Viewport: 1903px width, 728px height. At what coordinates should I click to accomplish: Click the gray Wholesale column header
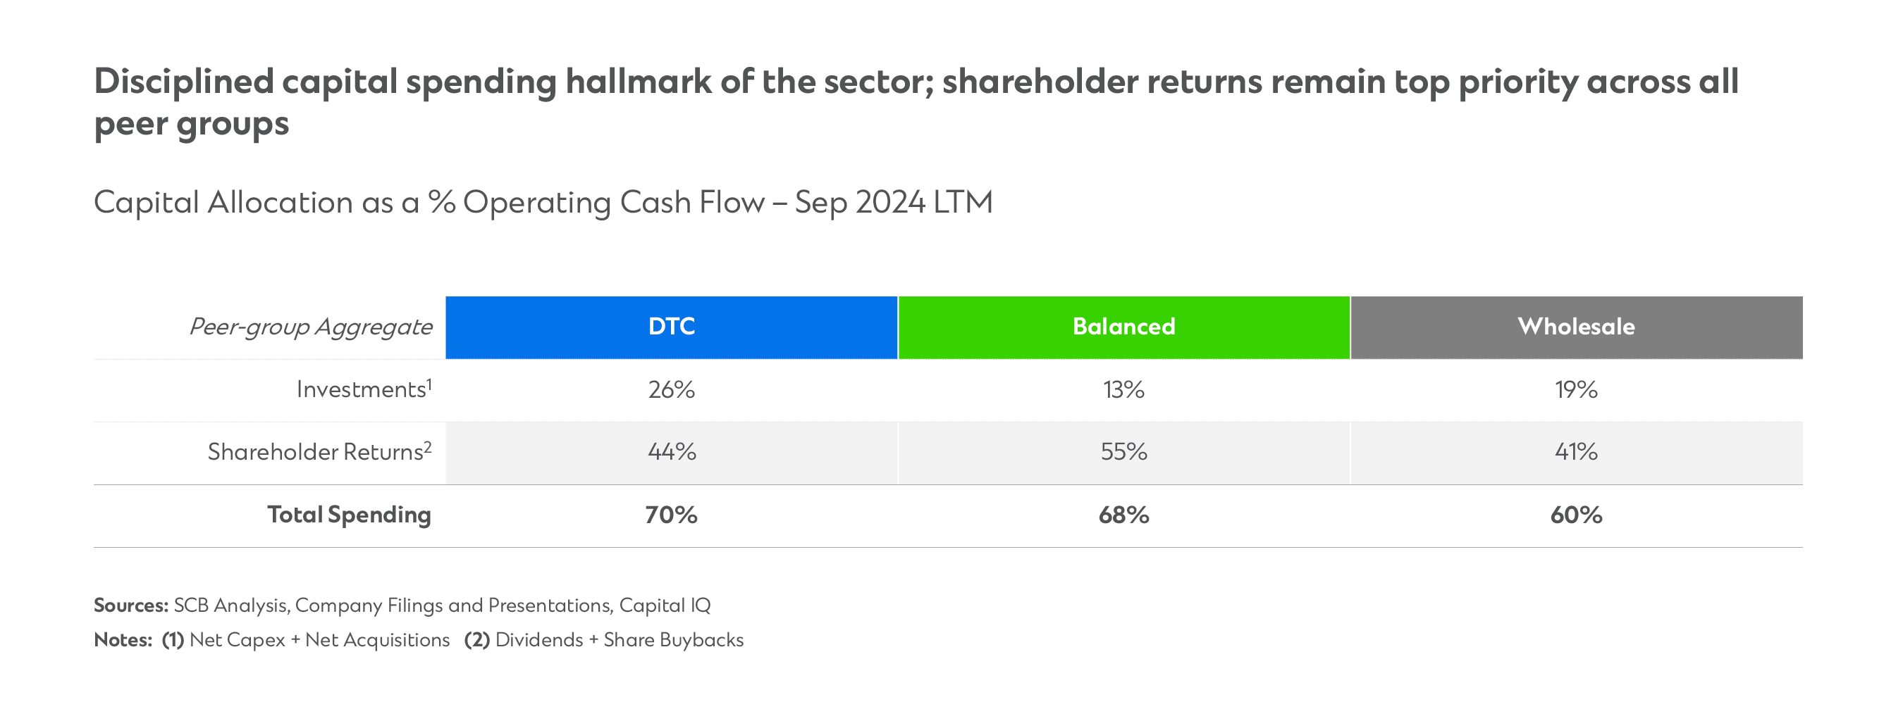point(1576,327)
